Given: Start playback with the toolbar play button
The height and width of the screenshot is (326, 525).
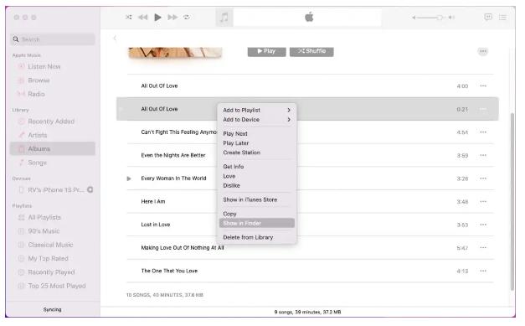Looking at the screenshot, I should (x=157, y=17).
